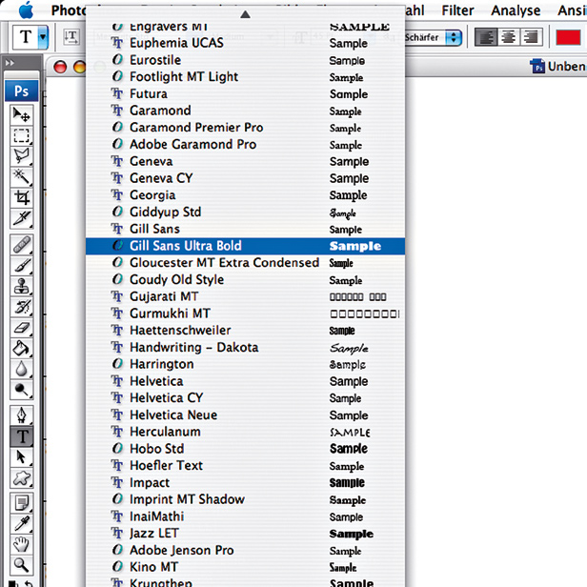Click the Type tool in toolbox
The image size is (587, 587).
click(21, 436)
